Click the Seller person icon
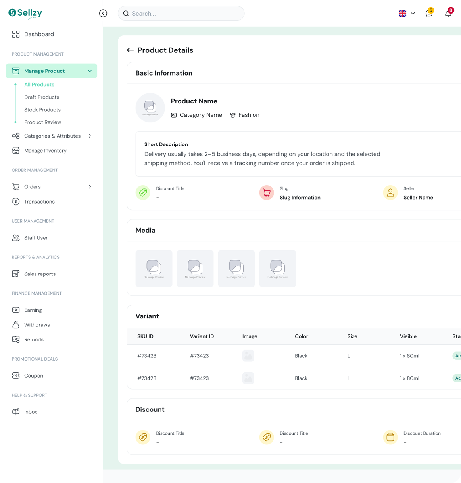Viewport: 461px width, 483px height. click(x=390, y=193)
